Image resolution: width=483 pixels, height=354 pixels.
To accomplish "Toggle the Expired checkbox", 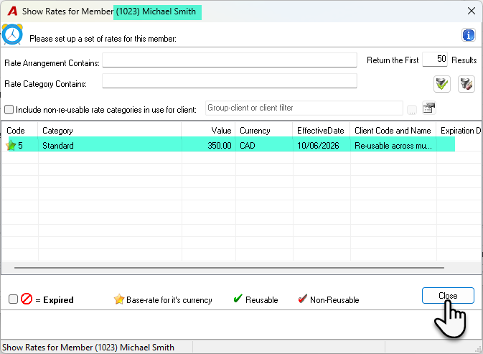I will pyautogui.click(x=13, y=299).
